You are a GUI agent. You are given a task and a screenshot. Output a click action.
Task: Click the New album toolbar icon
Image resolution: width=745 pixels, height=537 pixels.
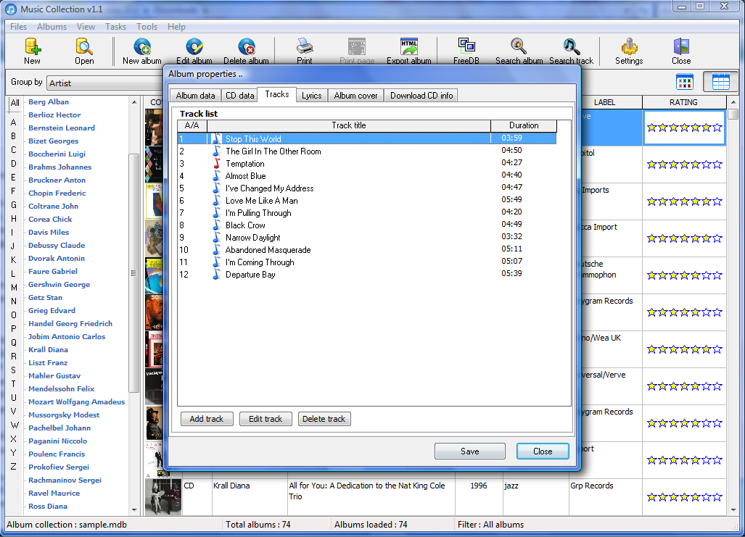[142, 46]
